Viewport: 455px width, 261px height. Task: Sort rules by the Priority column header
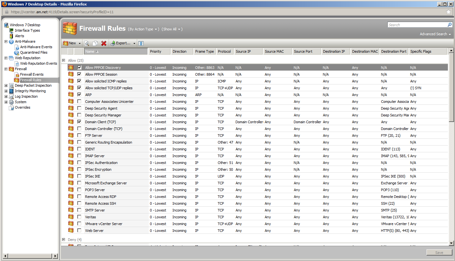(159, 51)
